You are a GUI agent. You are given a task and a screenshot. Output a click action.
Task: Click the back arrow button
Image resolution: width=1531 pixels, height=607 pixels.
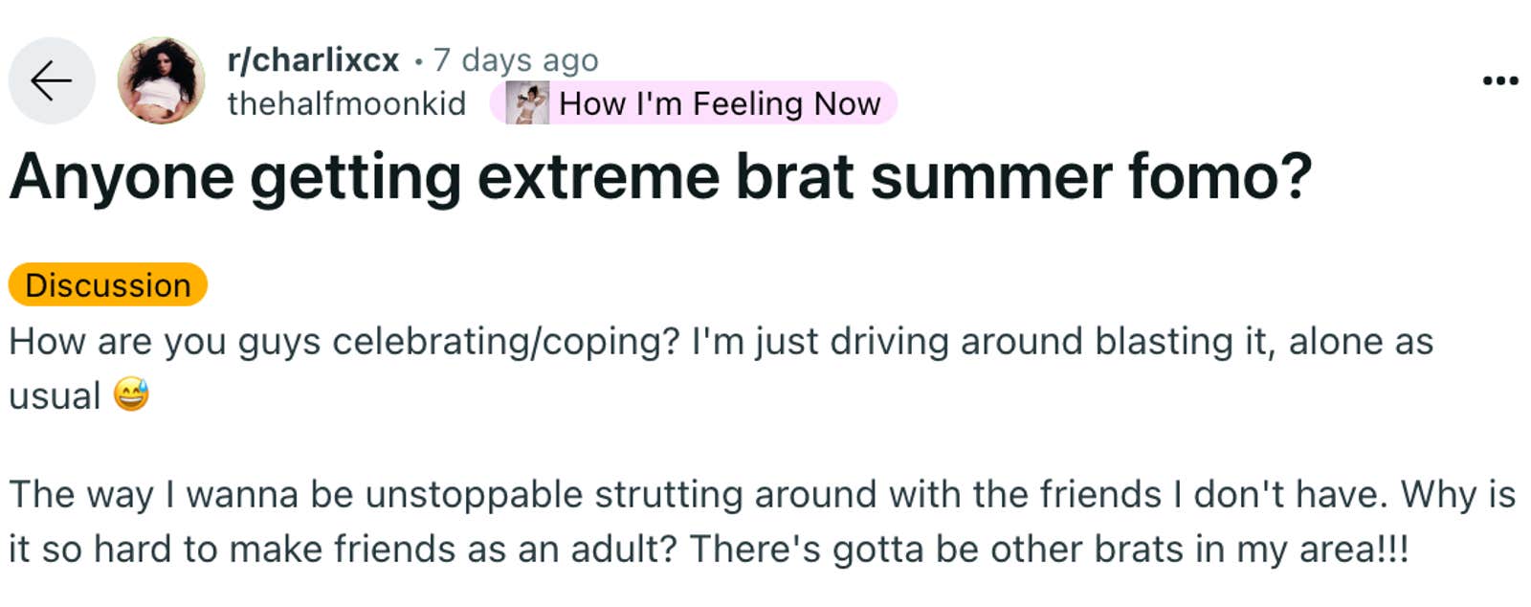[x=52, y=80]
